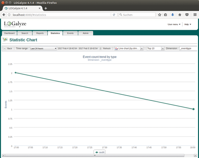Open the Line chart type dropdown
Image resolution: width=199 pixels, height=158 pixels.
coord(129,48)
